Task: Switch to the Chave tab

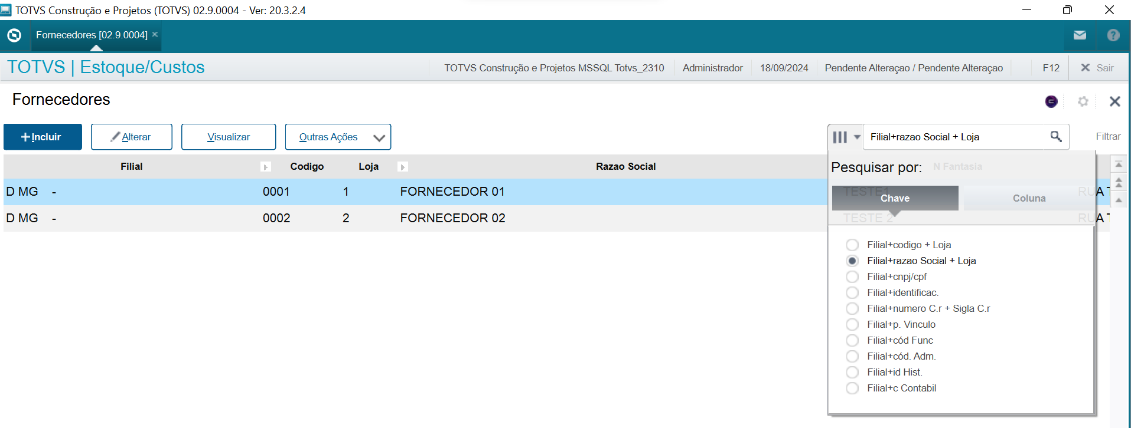Action: coord(895,198)
